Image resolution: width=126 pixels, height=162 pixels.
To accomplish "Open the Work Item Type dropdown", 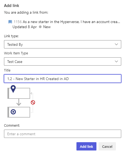I will point(63,62).
